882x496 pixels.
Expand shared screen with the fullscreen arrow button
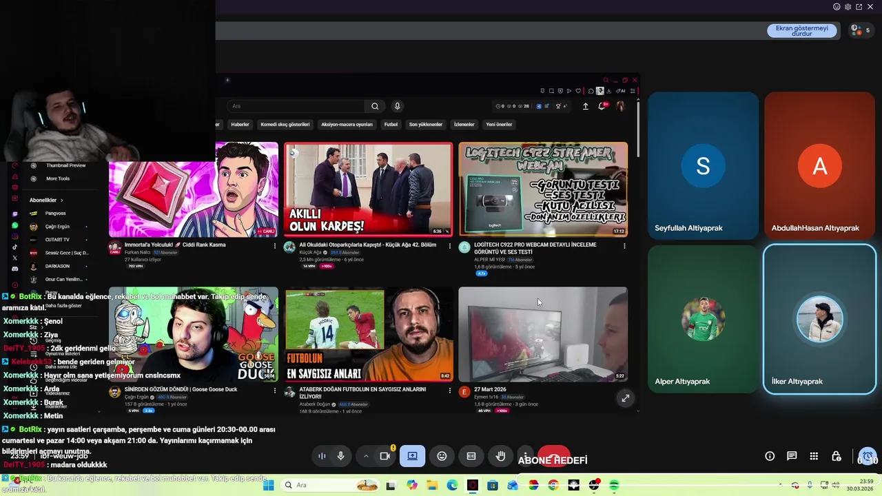625,398
